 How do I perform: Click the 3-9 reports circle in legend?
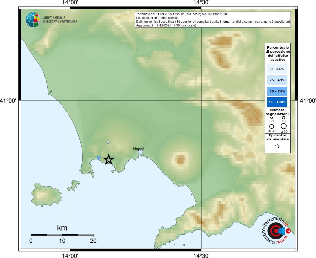(x=284, y=118)
